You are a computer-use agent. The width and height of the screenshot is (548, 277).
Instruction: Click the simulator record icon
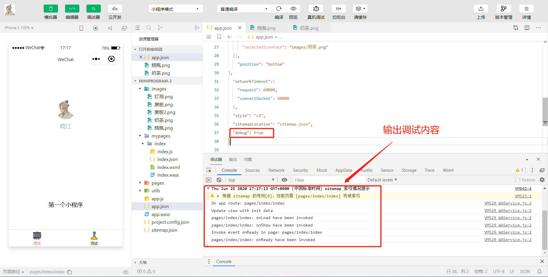click(x=96, y=28)
